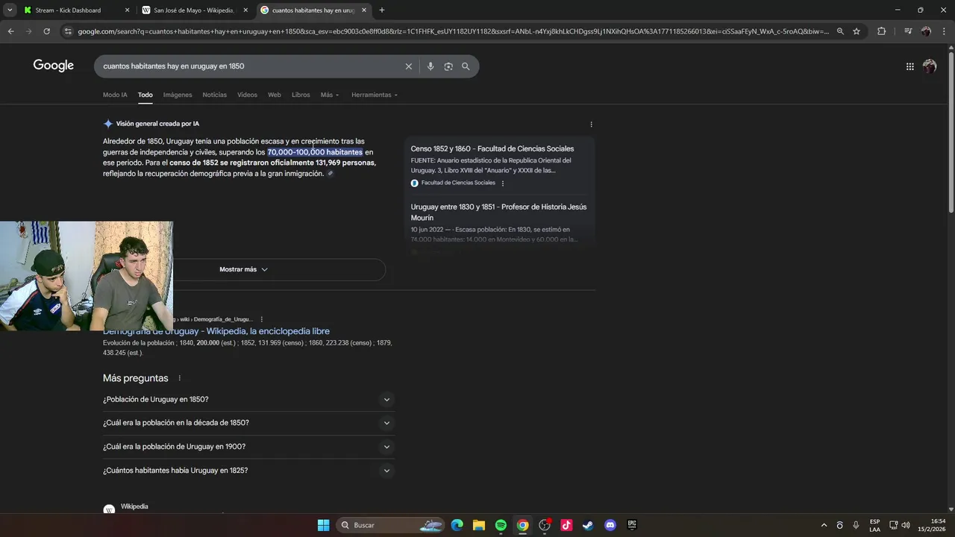
Task: Open the site information icon in address bar
Action: click(x=68, y=31)
